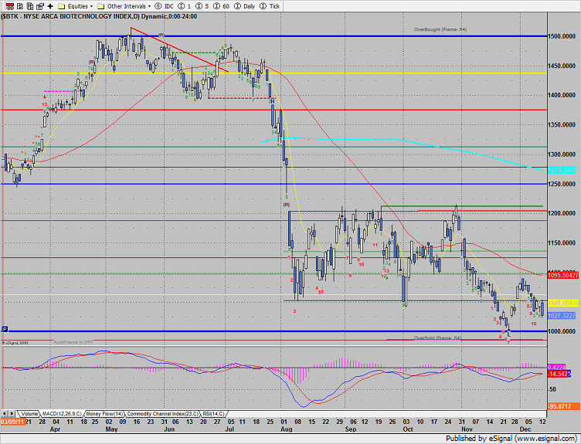Open Commodity Channel Index(23,C) tab
The width and height of the screenshot is (581, 444).
pyautogui.click(x=163, y=414)
